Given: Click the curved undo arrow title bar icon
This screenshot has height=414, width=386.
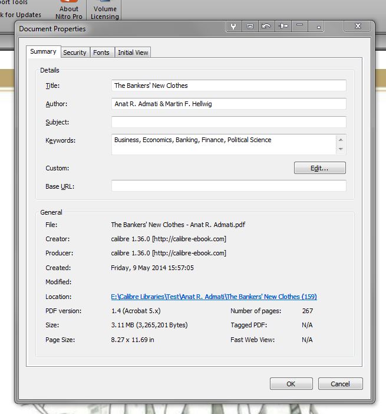Looking at the screenshot, I should (x=266, y=26).
